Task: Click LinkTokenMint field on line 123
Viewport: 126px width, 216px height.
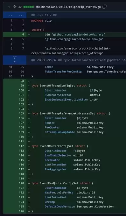Action: click(55, 197)
